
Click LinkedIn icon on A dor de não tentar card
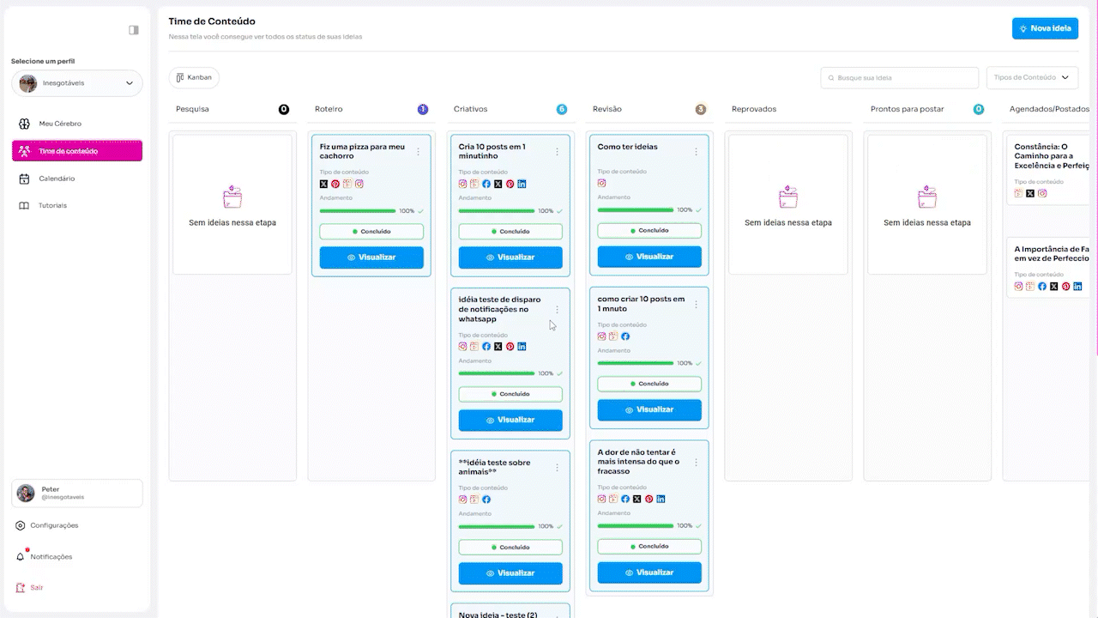(661, 499)
